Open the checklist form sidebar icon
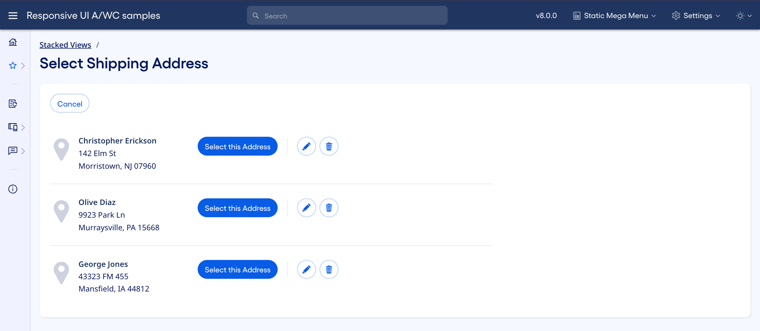The image size is (760, 331). click(13, 104)
